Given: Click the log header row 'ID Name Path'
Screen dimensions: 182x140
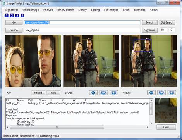Looking at the screenshot, I should point(46,100).
